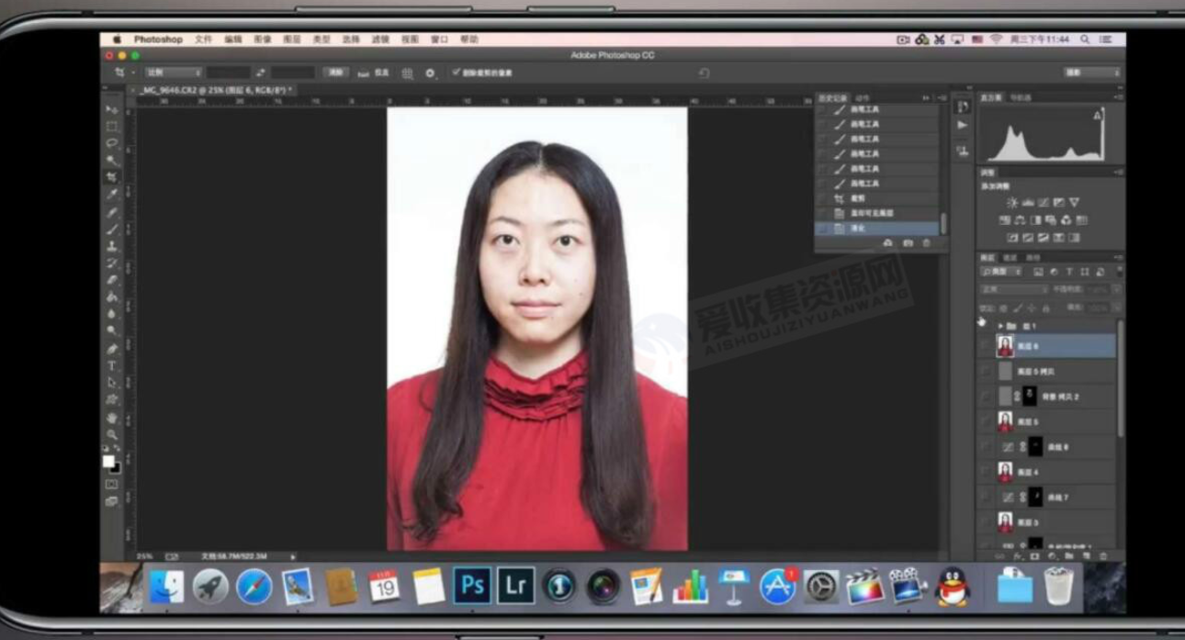Add a Vibrance adjustment (triangle icon)
Viewport: 1185px width, 640px height.
pyautogui.click(x=1075, y=202)
